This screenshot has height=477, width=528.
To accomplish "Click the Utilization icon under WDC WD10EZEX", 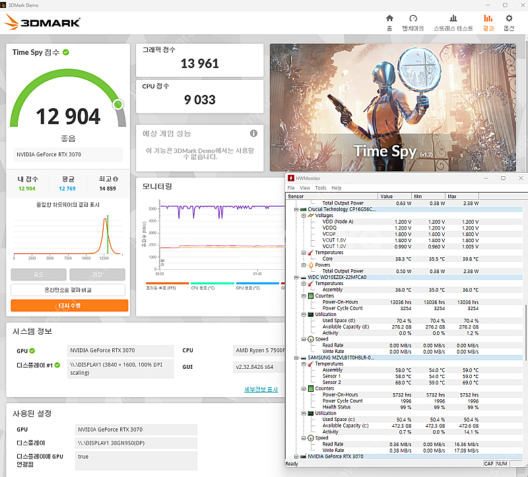I will [x=311, y=315].
